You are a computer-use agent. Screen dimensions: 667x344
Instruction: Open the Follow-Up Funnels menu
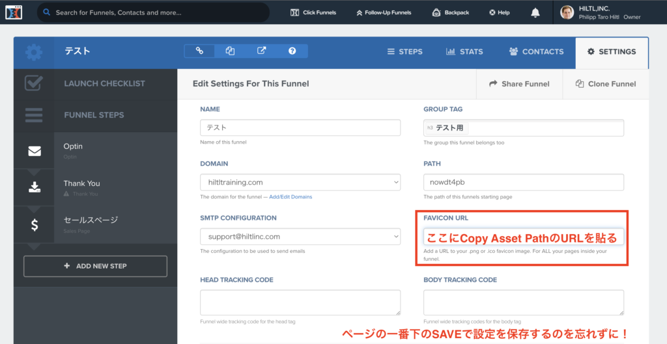coord(384,12)
